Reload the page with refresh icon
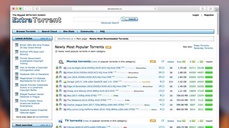The height and width of the screenshot is (128, 229). click(x=155, y=9)
